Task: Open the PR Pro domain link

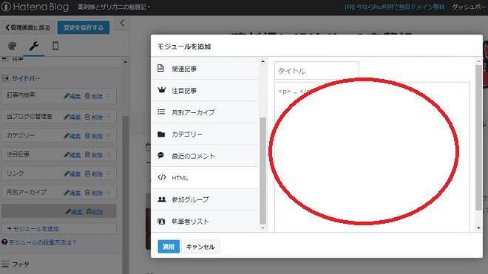Action: (394, 7)
